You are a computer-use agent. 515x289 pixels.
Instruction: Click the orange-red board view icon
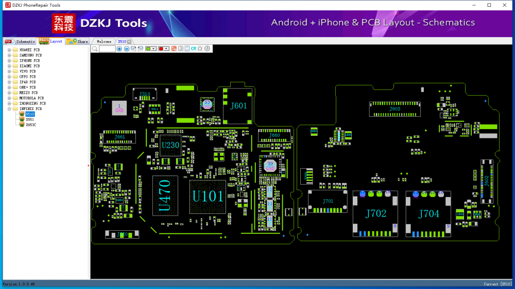(174, 49)
